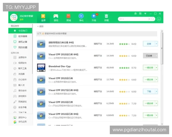Open 软件榜单 ranking list
This screenshot has height=137, width=172.
20,36
